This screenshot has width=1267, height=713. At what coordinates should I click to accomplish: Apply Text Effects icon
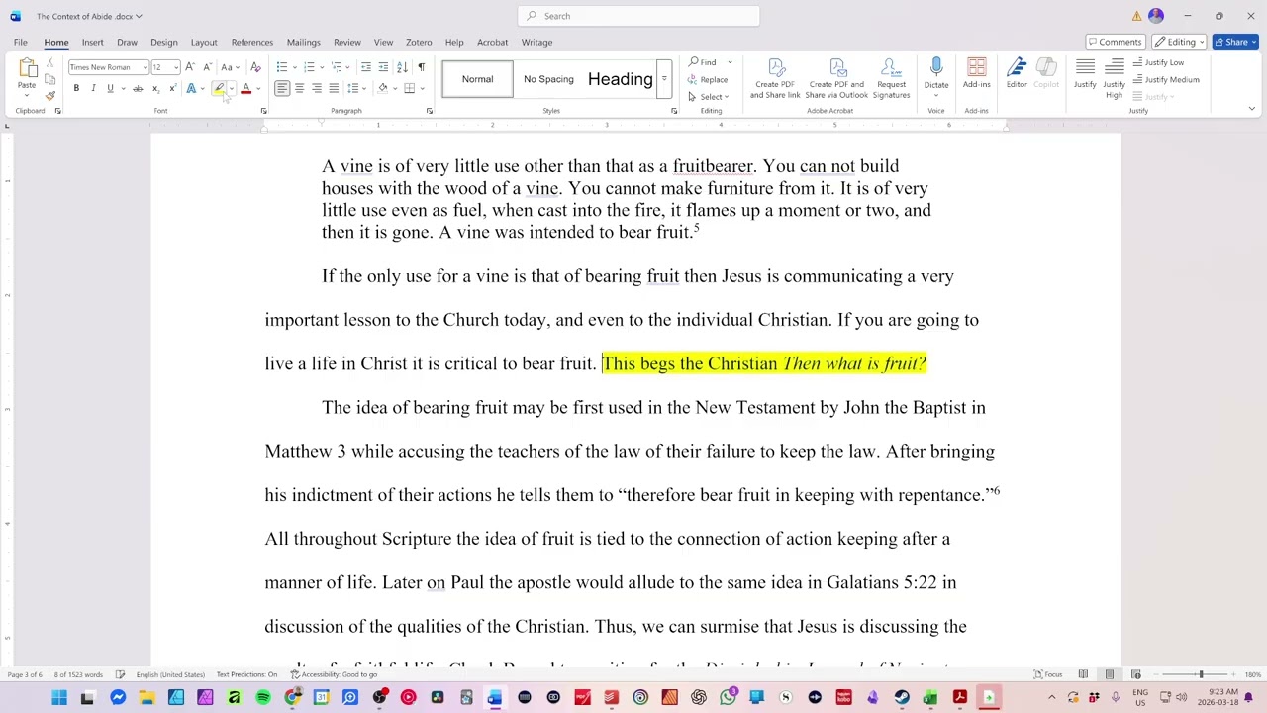point(191,88)
